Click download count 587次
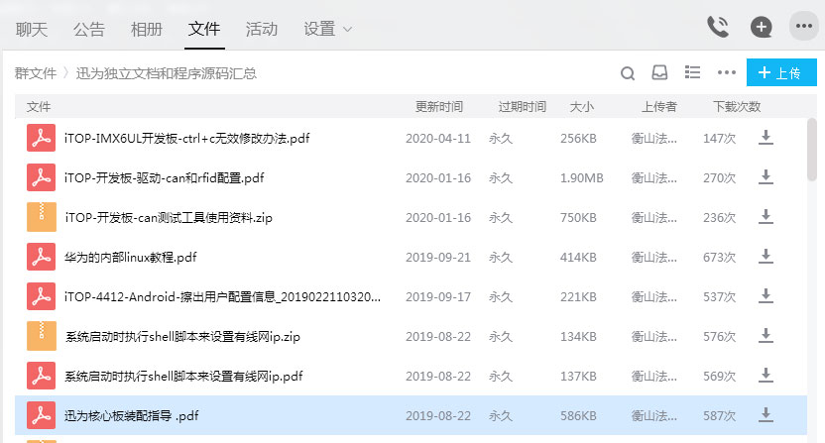The width and height of the screenshot is (825, 443). pos(719,415)
